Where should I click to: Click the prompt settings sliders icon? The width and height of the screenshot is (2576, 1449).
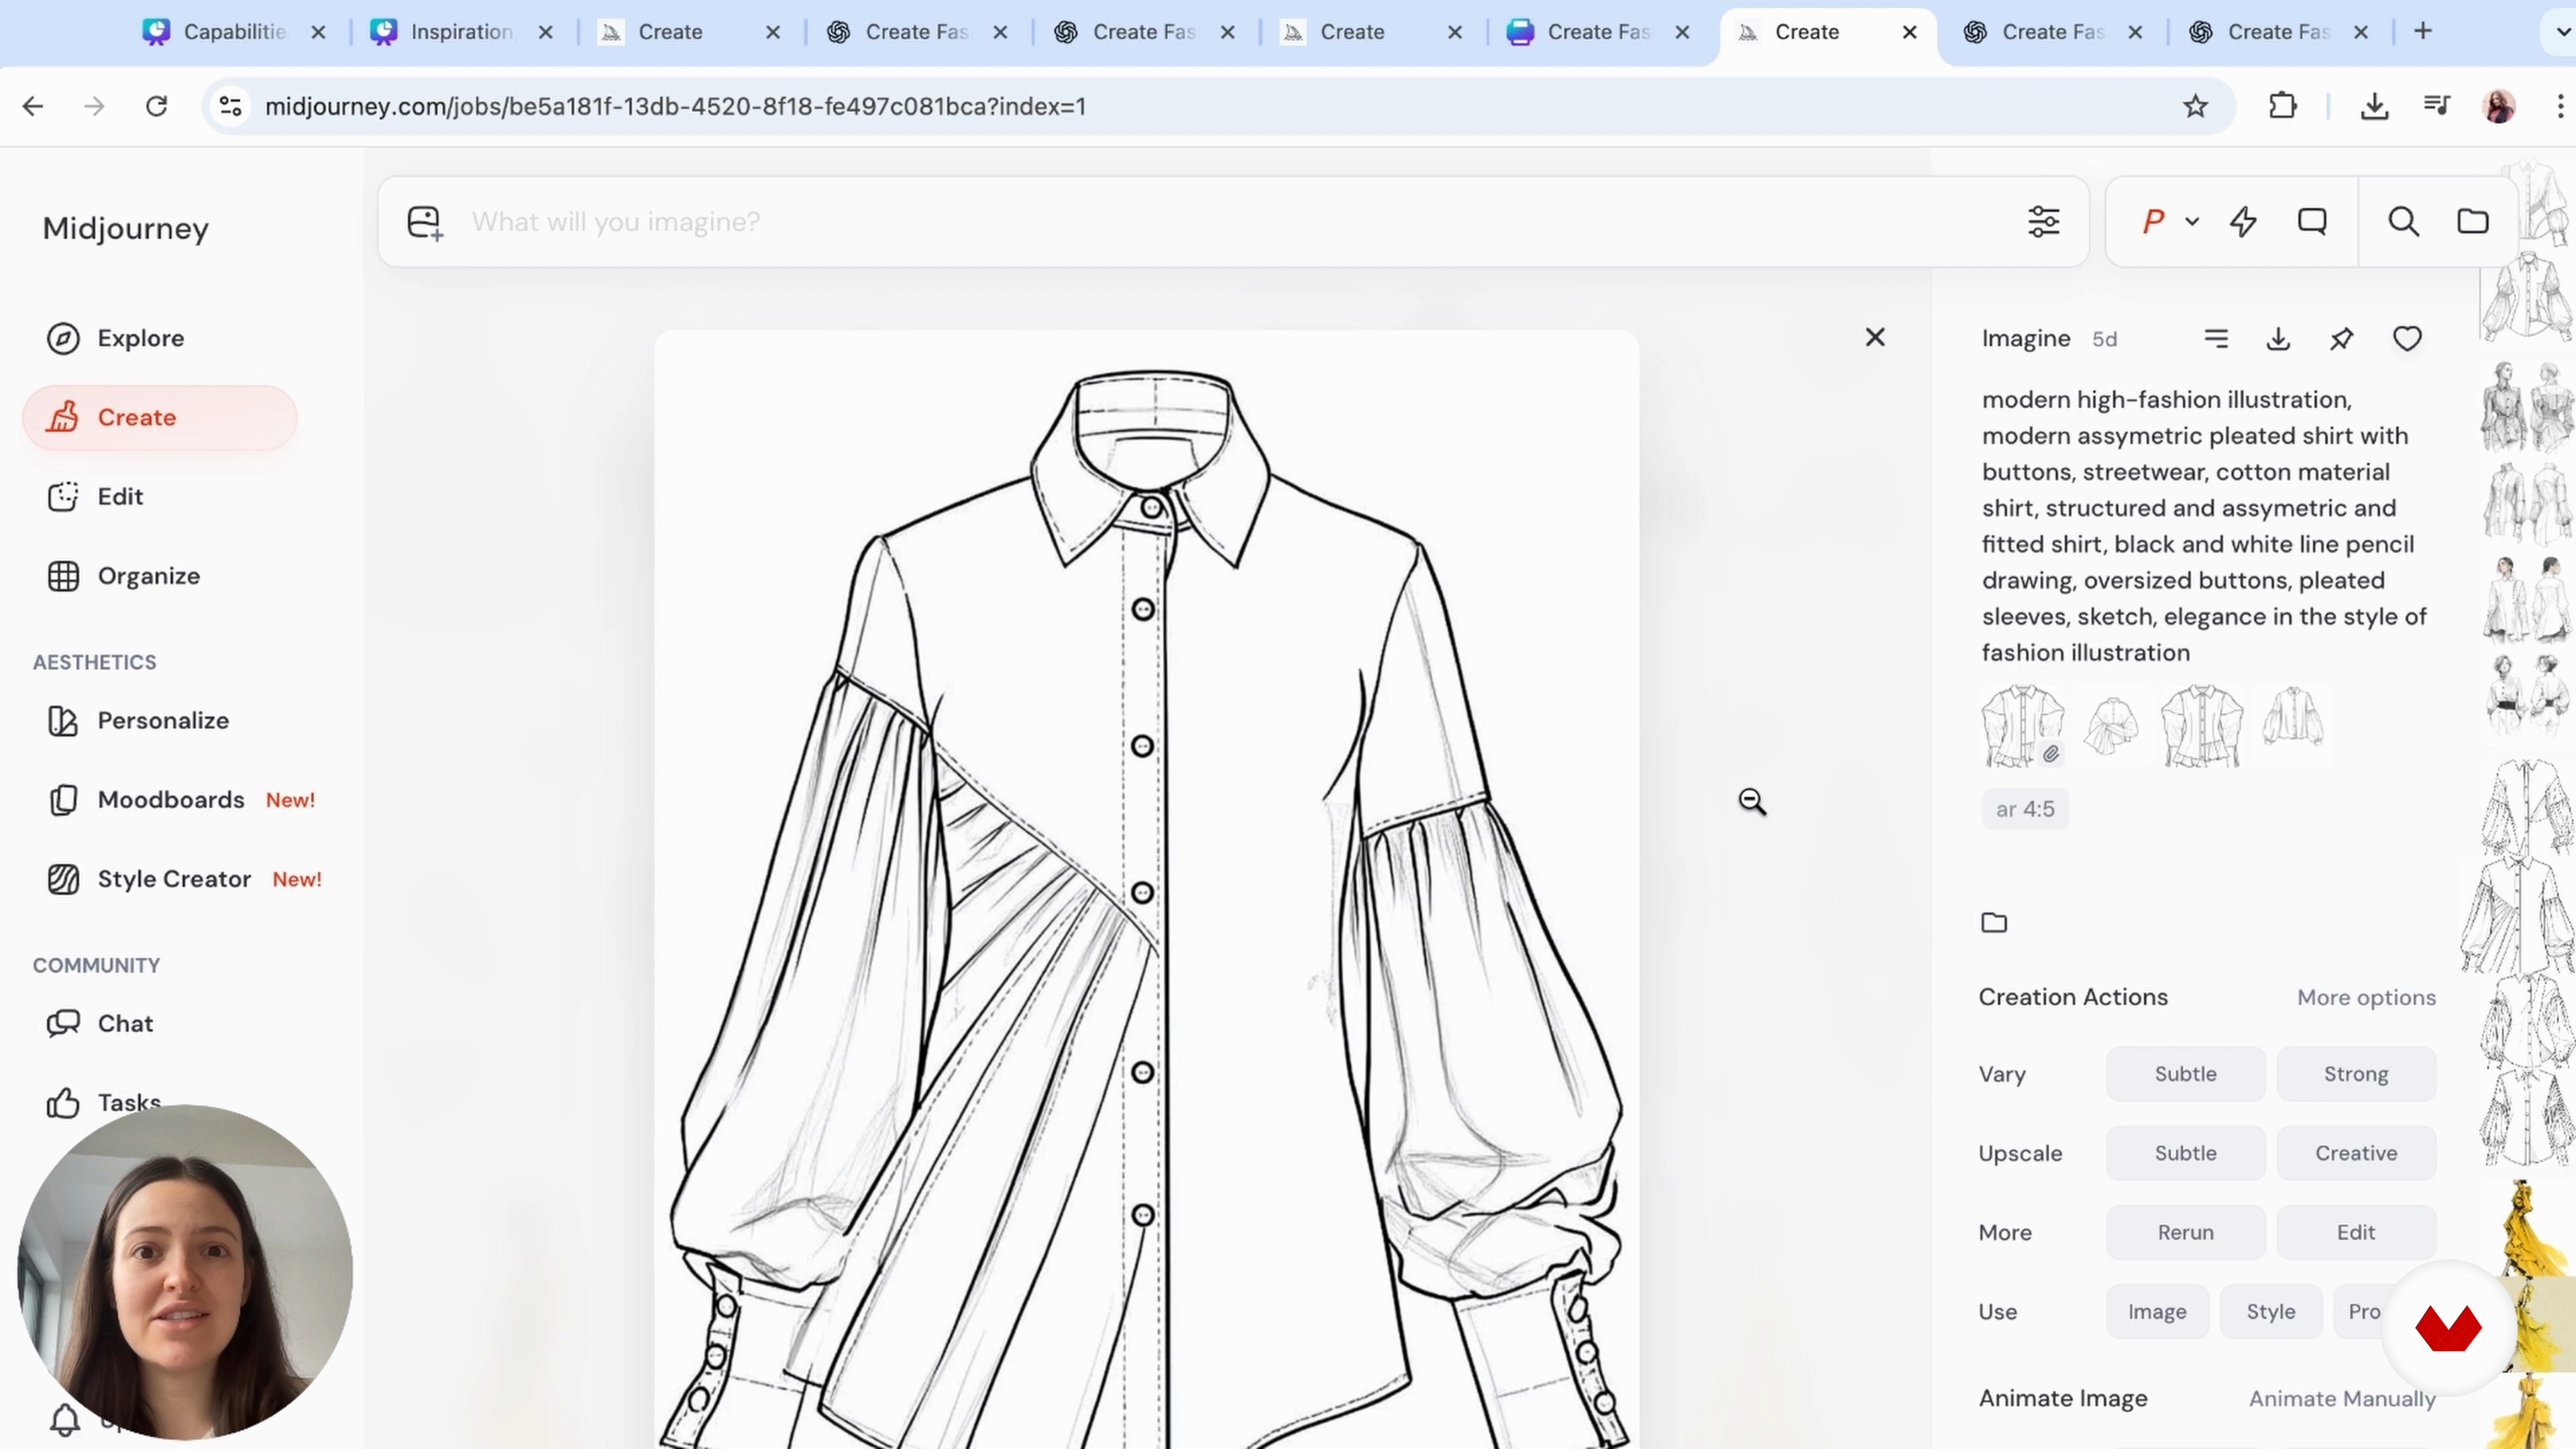2043,221
